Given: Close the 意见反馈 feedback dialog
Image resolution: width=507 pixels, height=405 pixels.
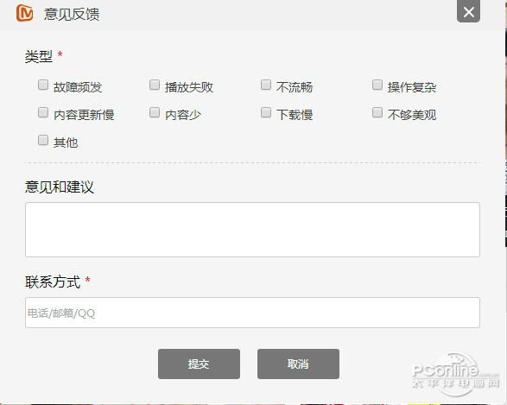Looking at the screenshot, I should click(468, 12).
